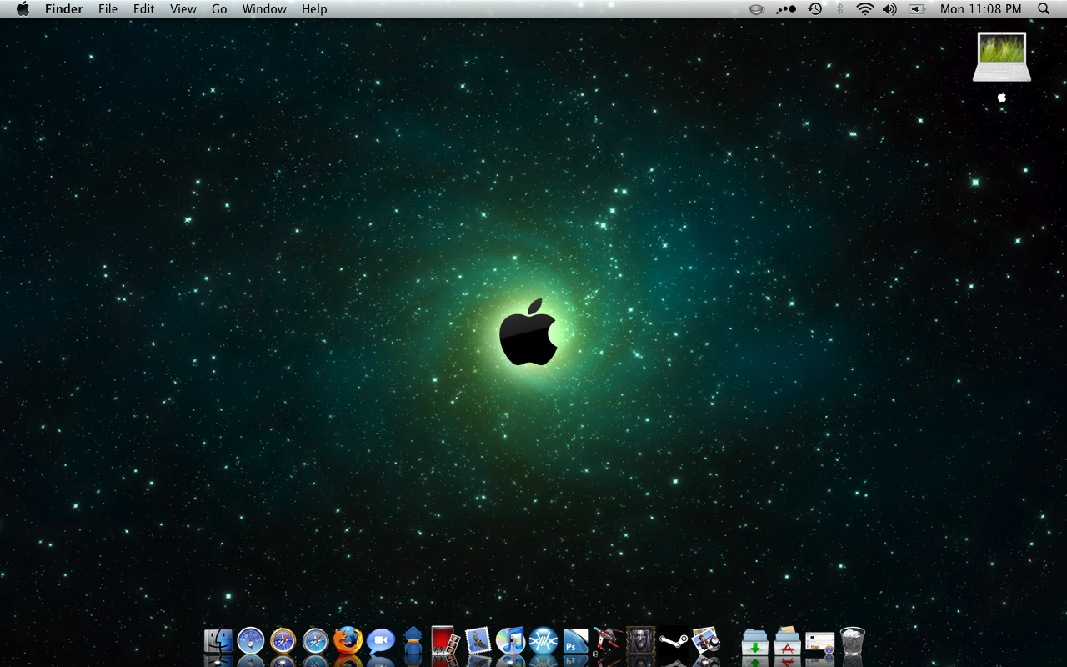Image resolution: width=1067 pixels, height=667 pixels.
Task: Open the Go menu
Action: (219, 9)
